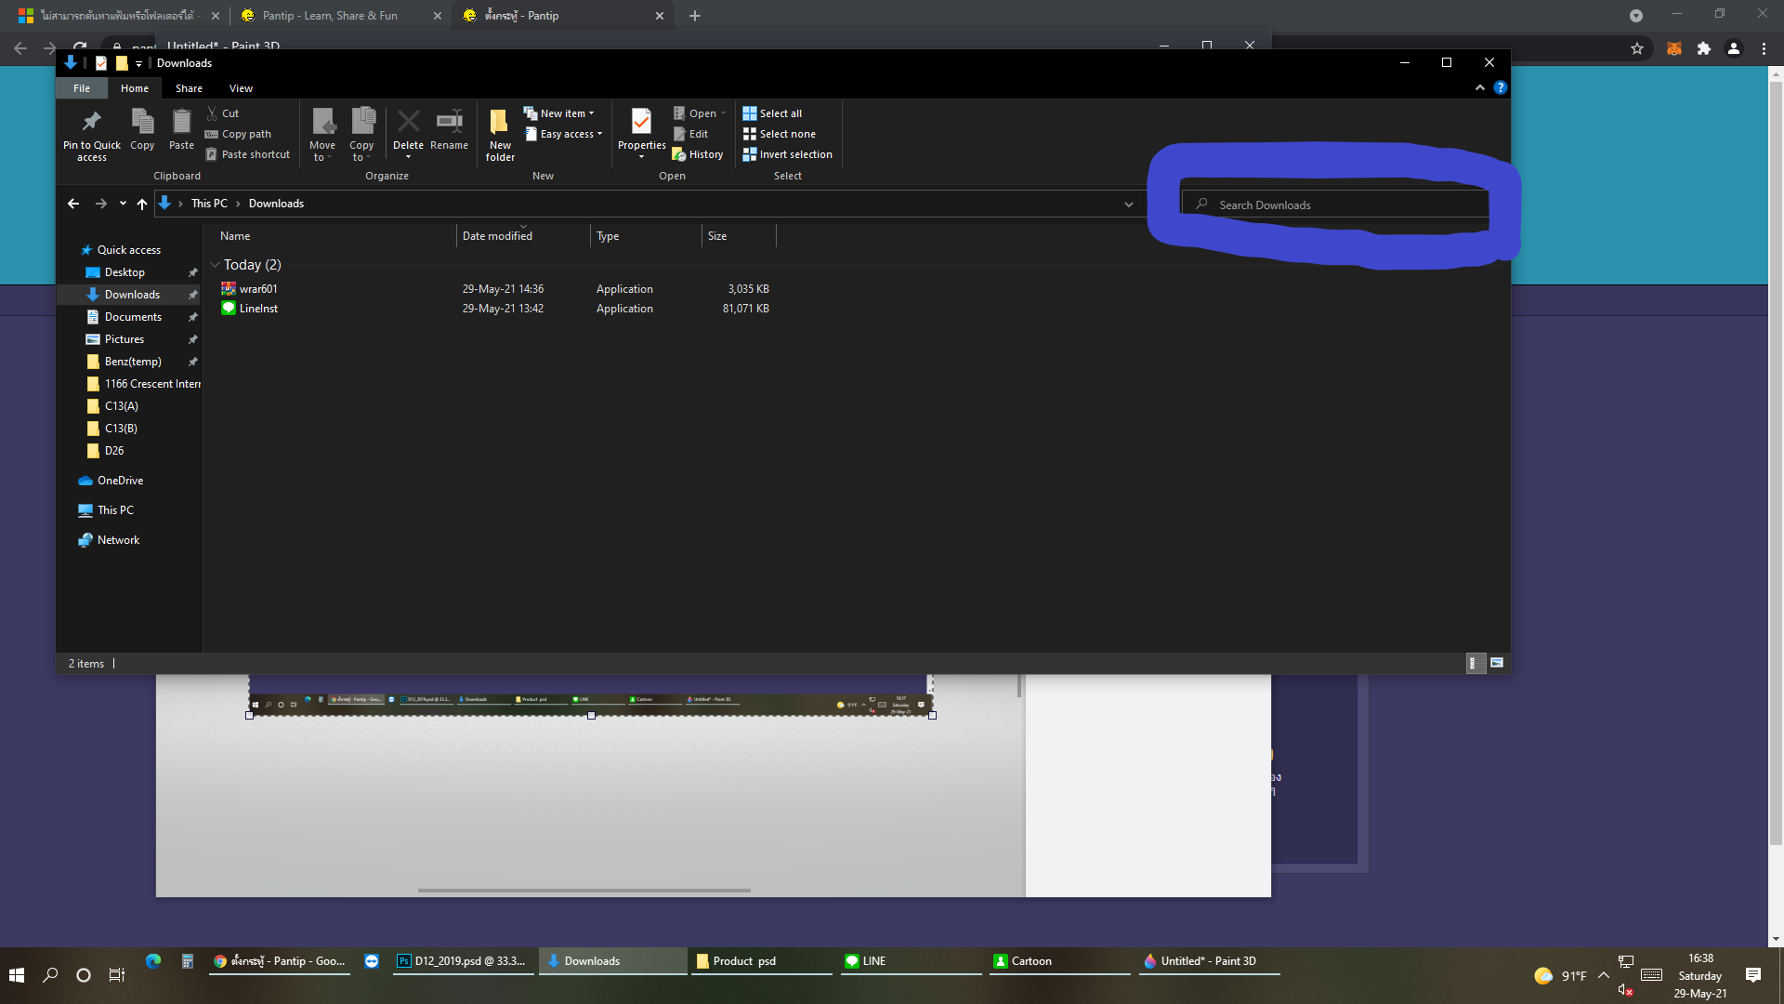1784x1004 pixels.
Task: Click the Rename icon in ribbon
Action: pyautogui.click(x=450, y=122)
